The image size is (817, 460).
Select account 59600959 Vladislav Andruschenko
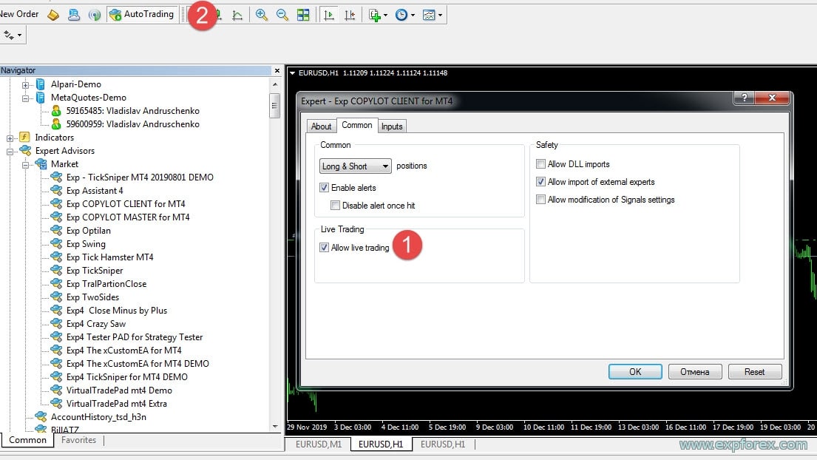click(132, 124)
